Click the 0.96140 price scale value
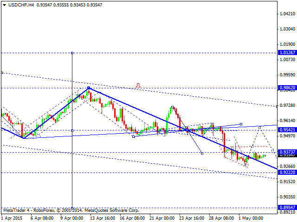The width and height of the screenshot is (297, 222). tap(288, 120)
